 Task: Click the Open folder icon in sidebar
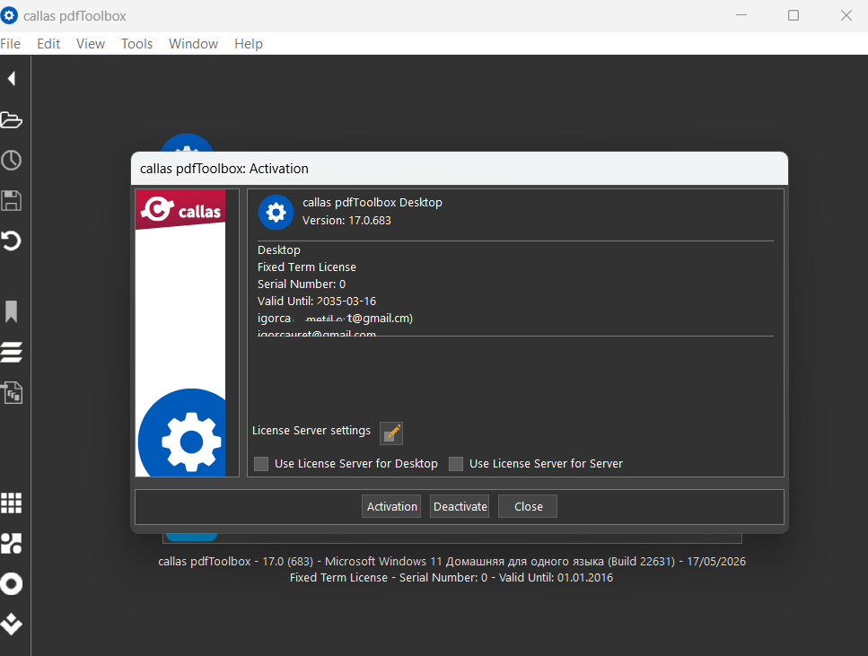[11, 119]
